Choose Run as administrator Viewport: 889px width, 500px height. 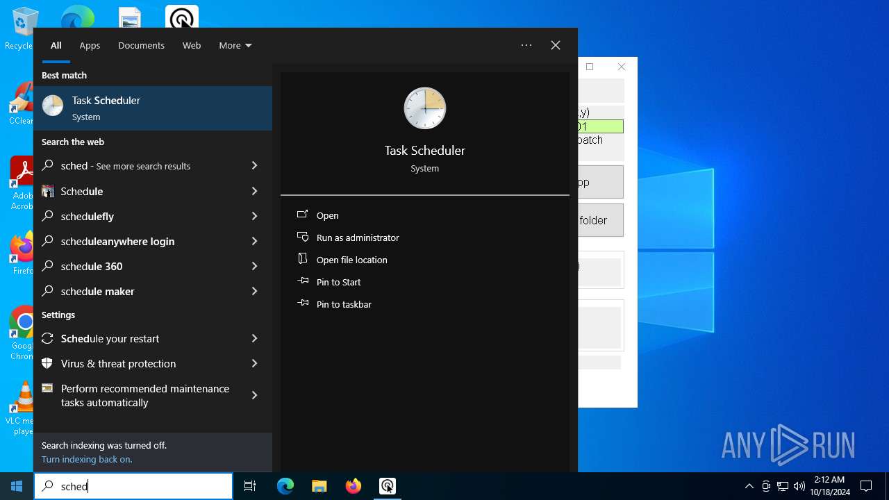(x=358, y=237)
